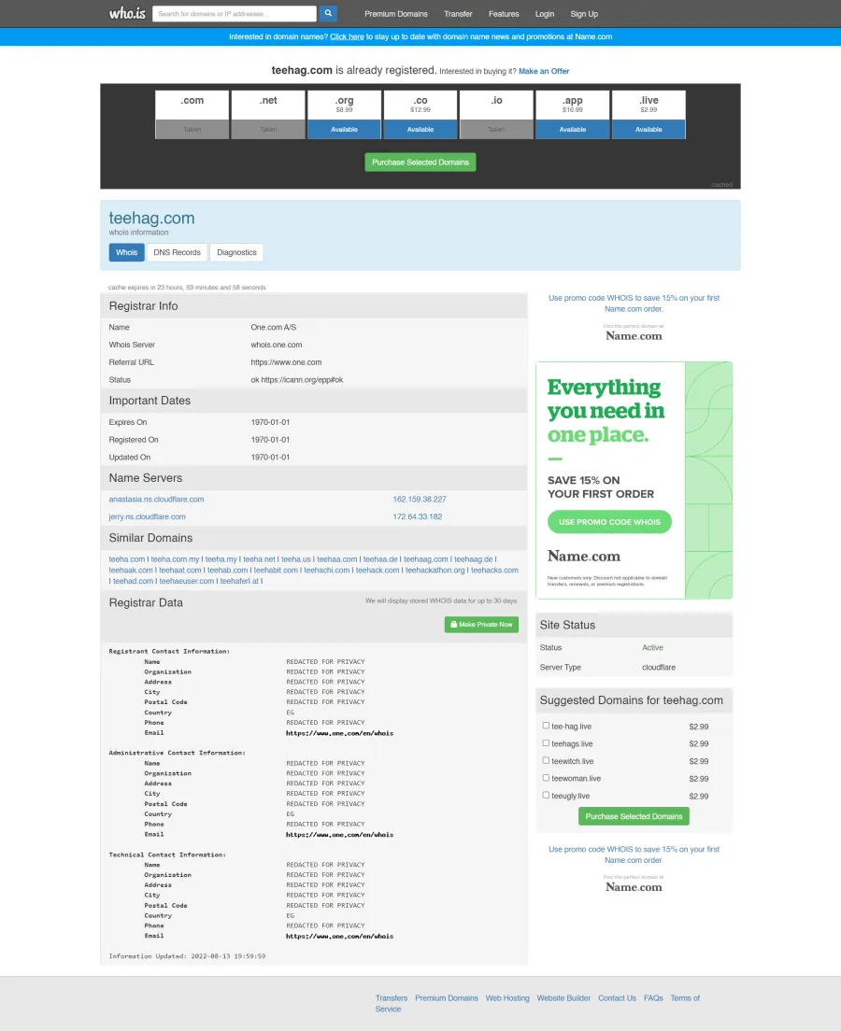Switch to the DNS Records tab

point(177,252)
